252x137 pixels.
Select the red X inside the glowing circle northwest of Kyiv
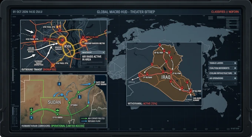pyautogui.click(x=63, y=40)
